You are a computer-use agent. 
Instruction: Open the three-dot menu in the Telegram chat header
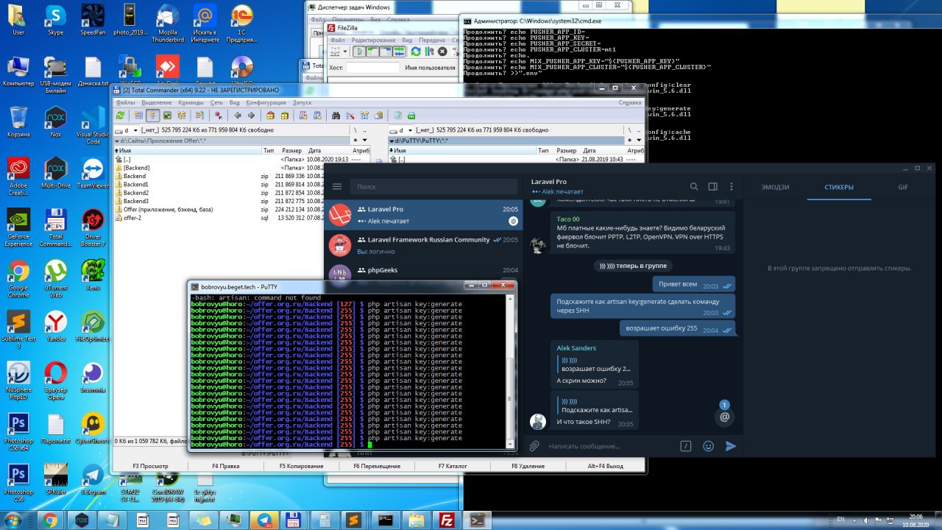coord(731,187)
